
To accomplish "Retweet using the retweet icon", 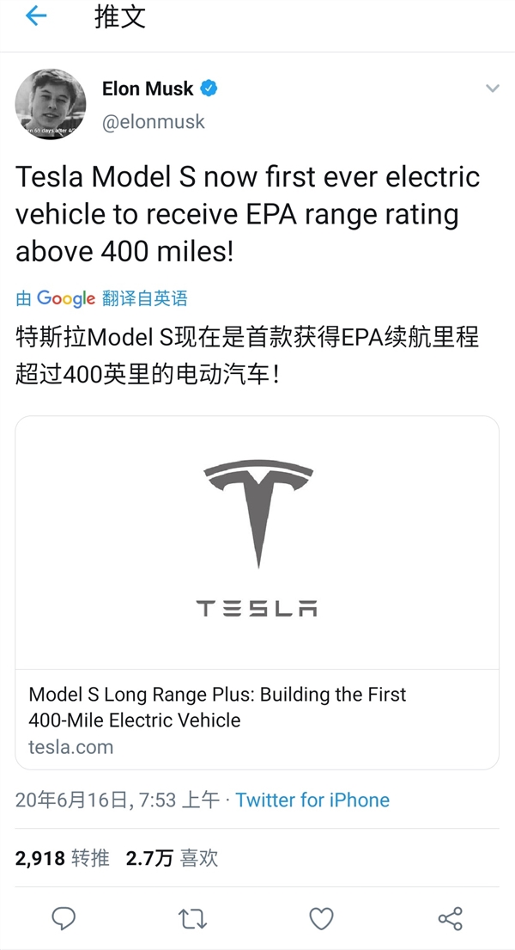I will (x=192, y=918).
